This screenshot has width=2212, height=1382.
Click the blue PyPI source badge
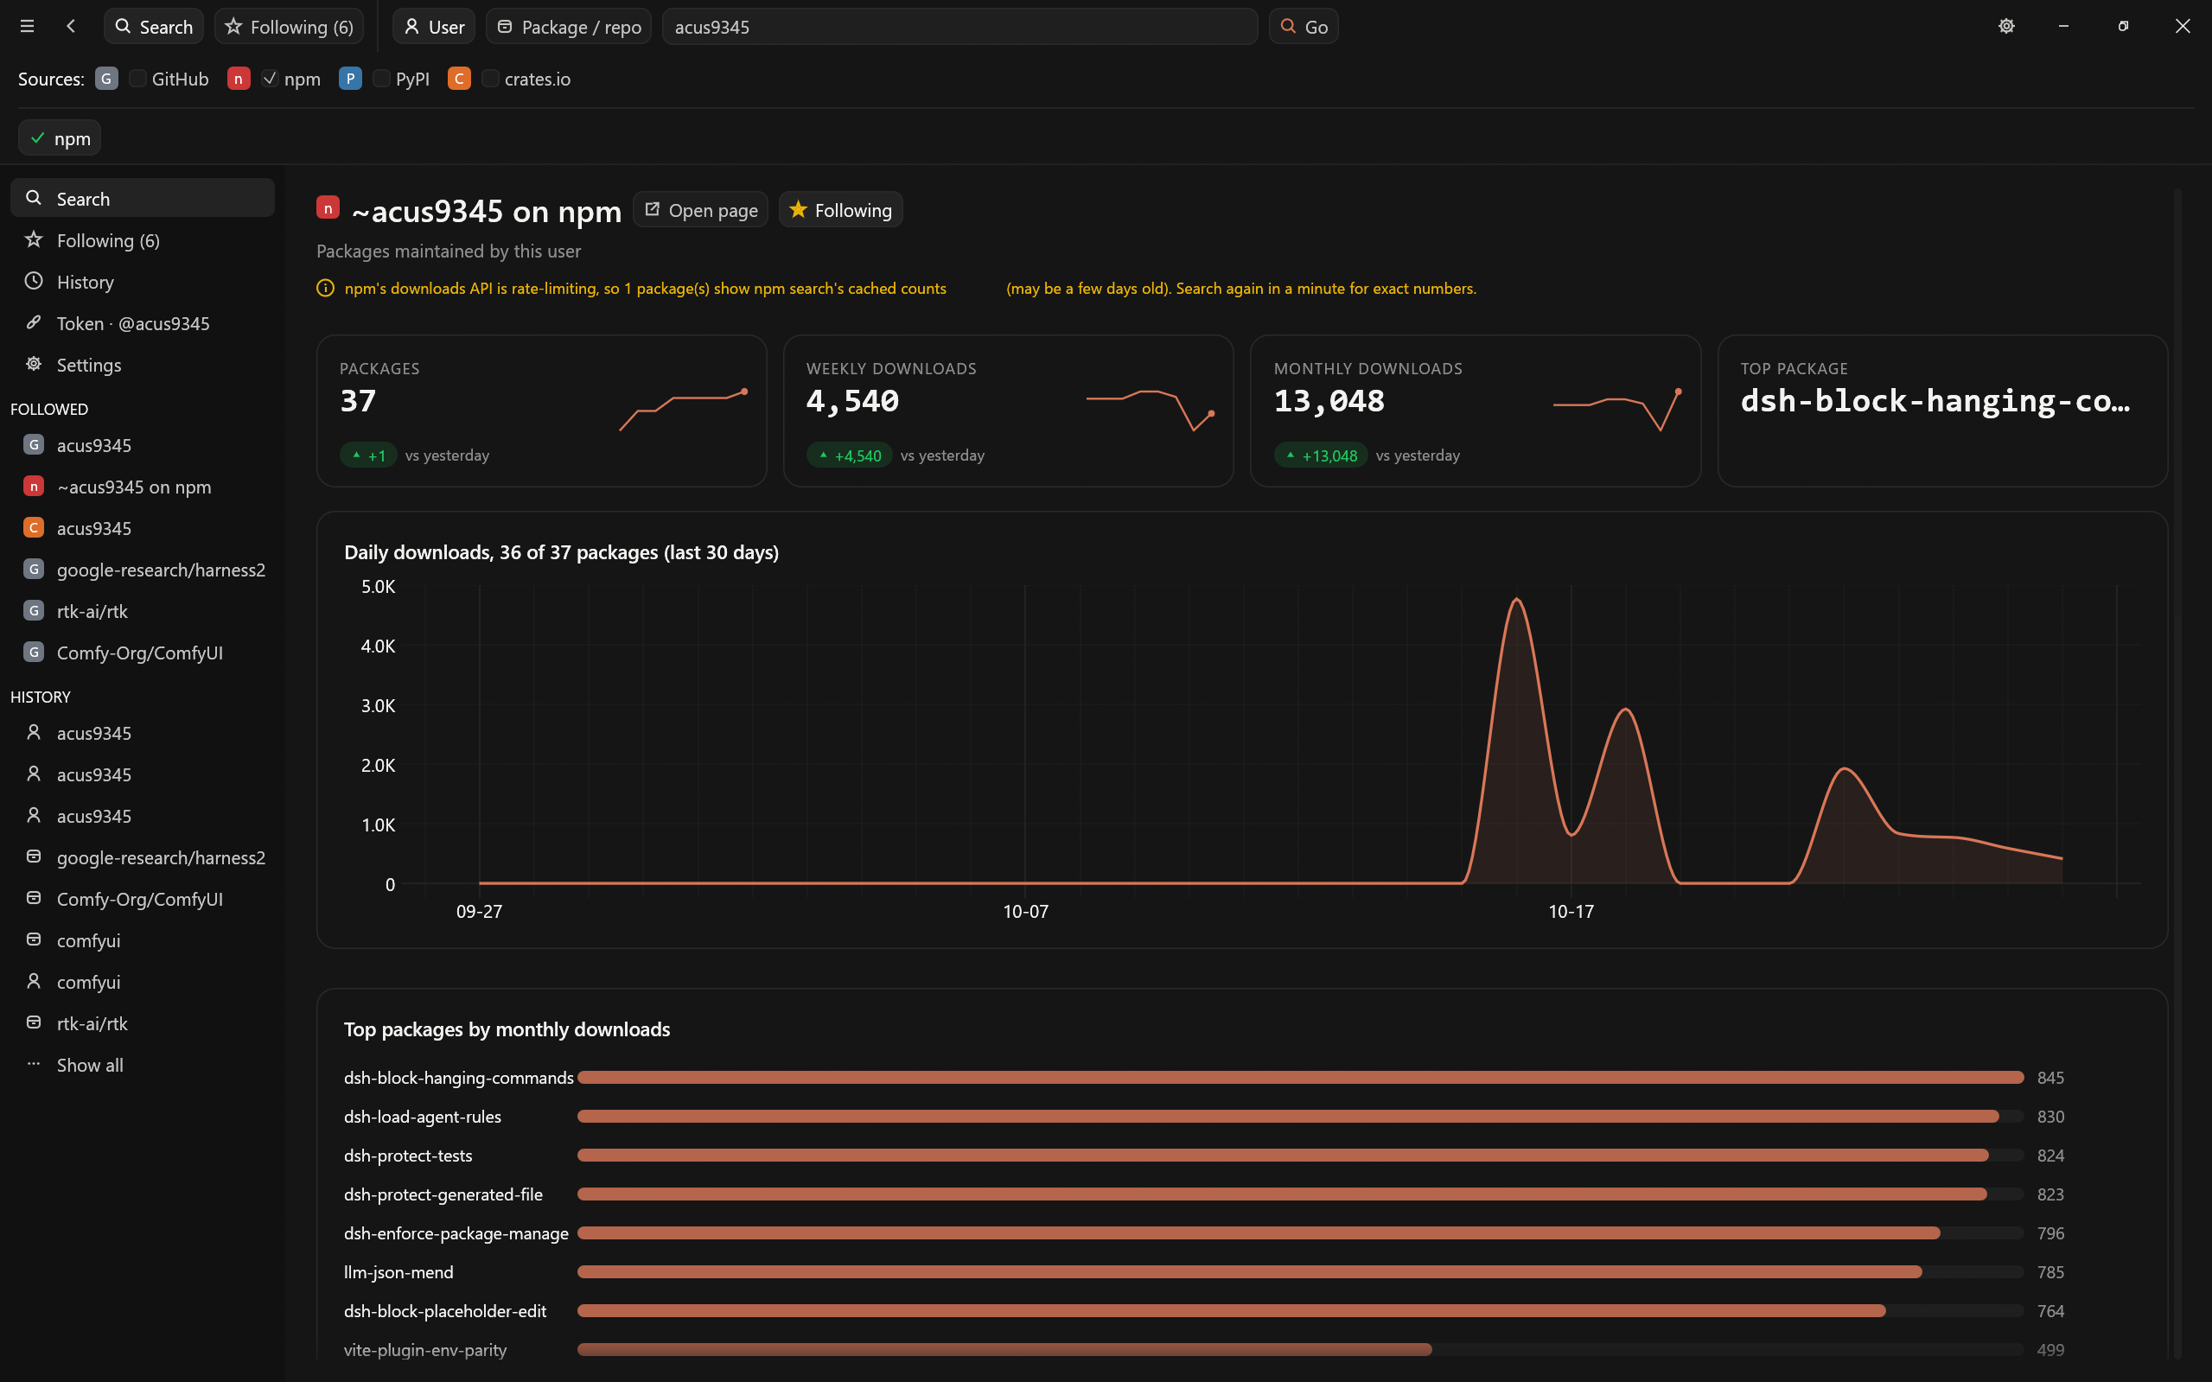point(350,79)
